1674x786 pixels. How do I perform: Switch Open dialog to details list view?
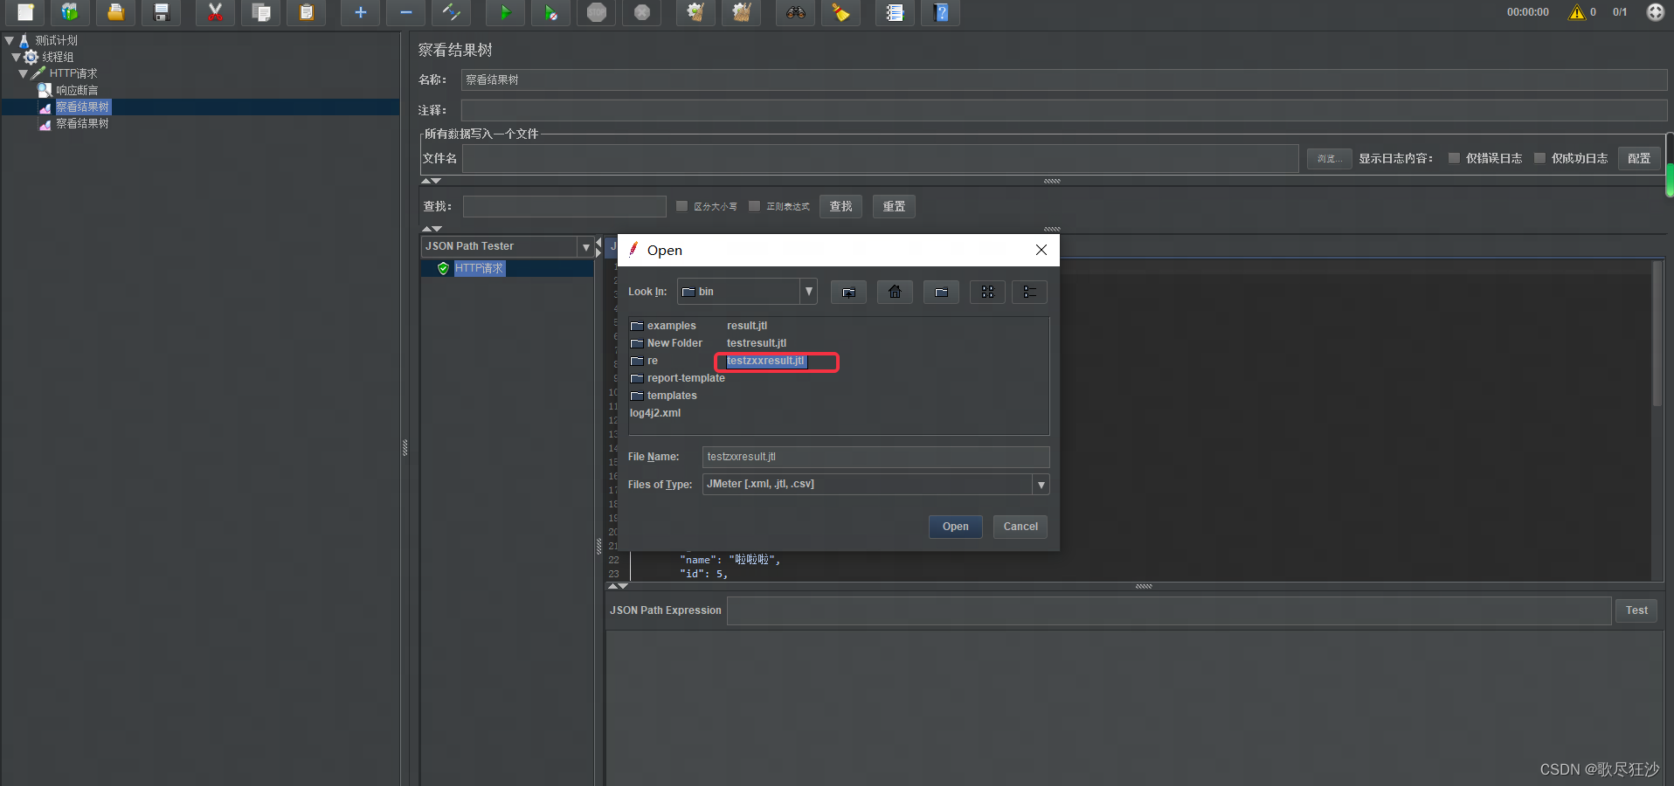click(1029, 292)
